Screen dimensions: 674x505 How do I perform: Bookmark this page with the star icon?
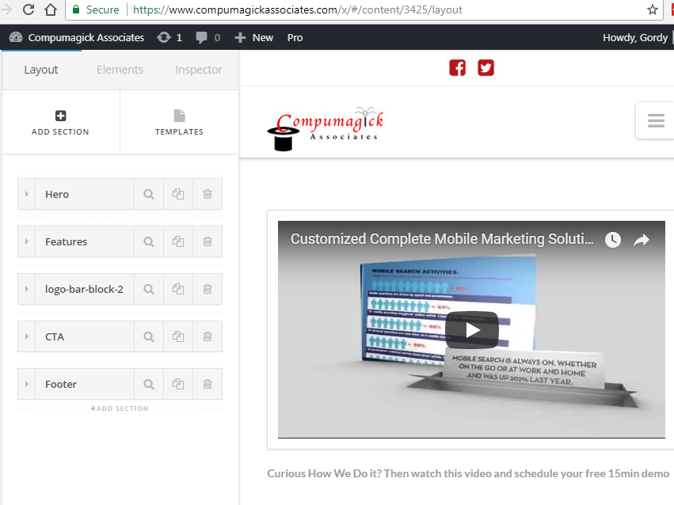pos(653,9)
